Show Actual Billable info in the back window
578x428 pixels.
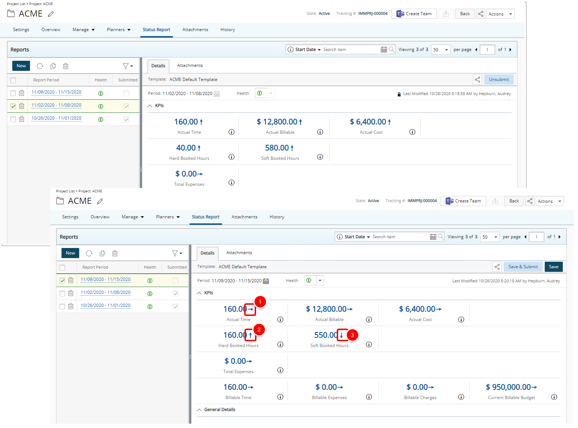pos(320,132)
